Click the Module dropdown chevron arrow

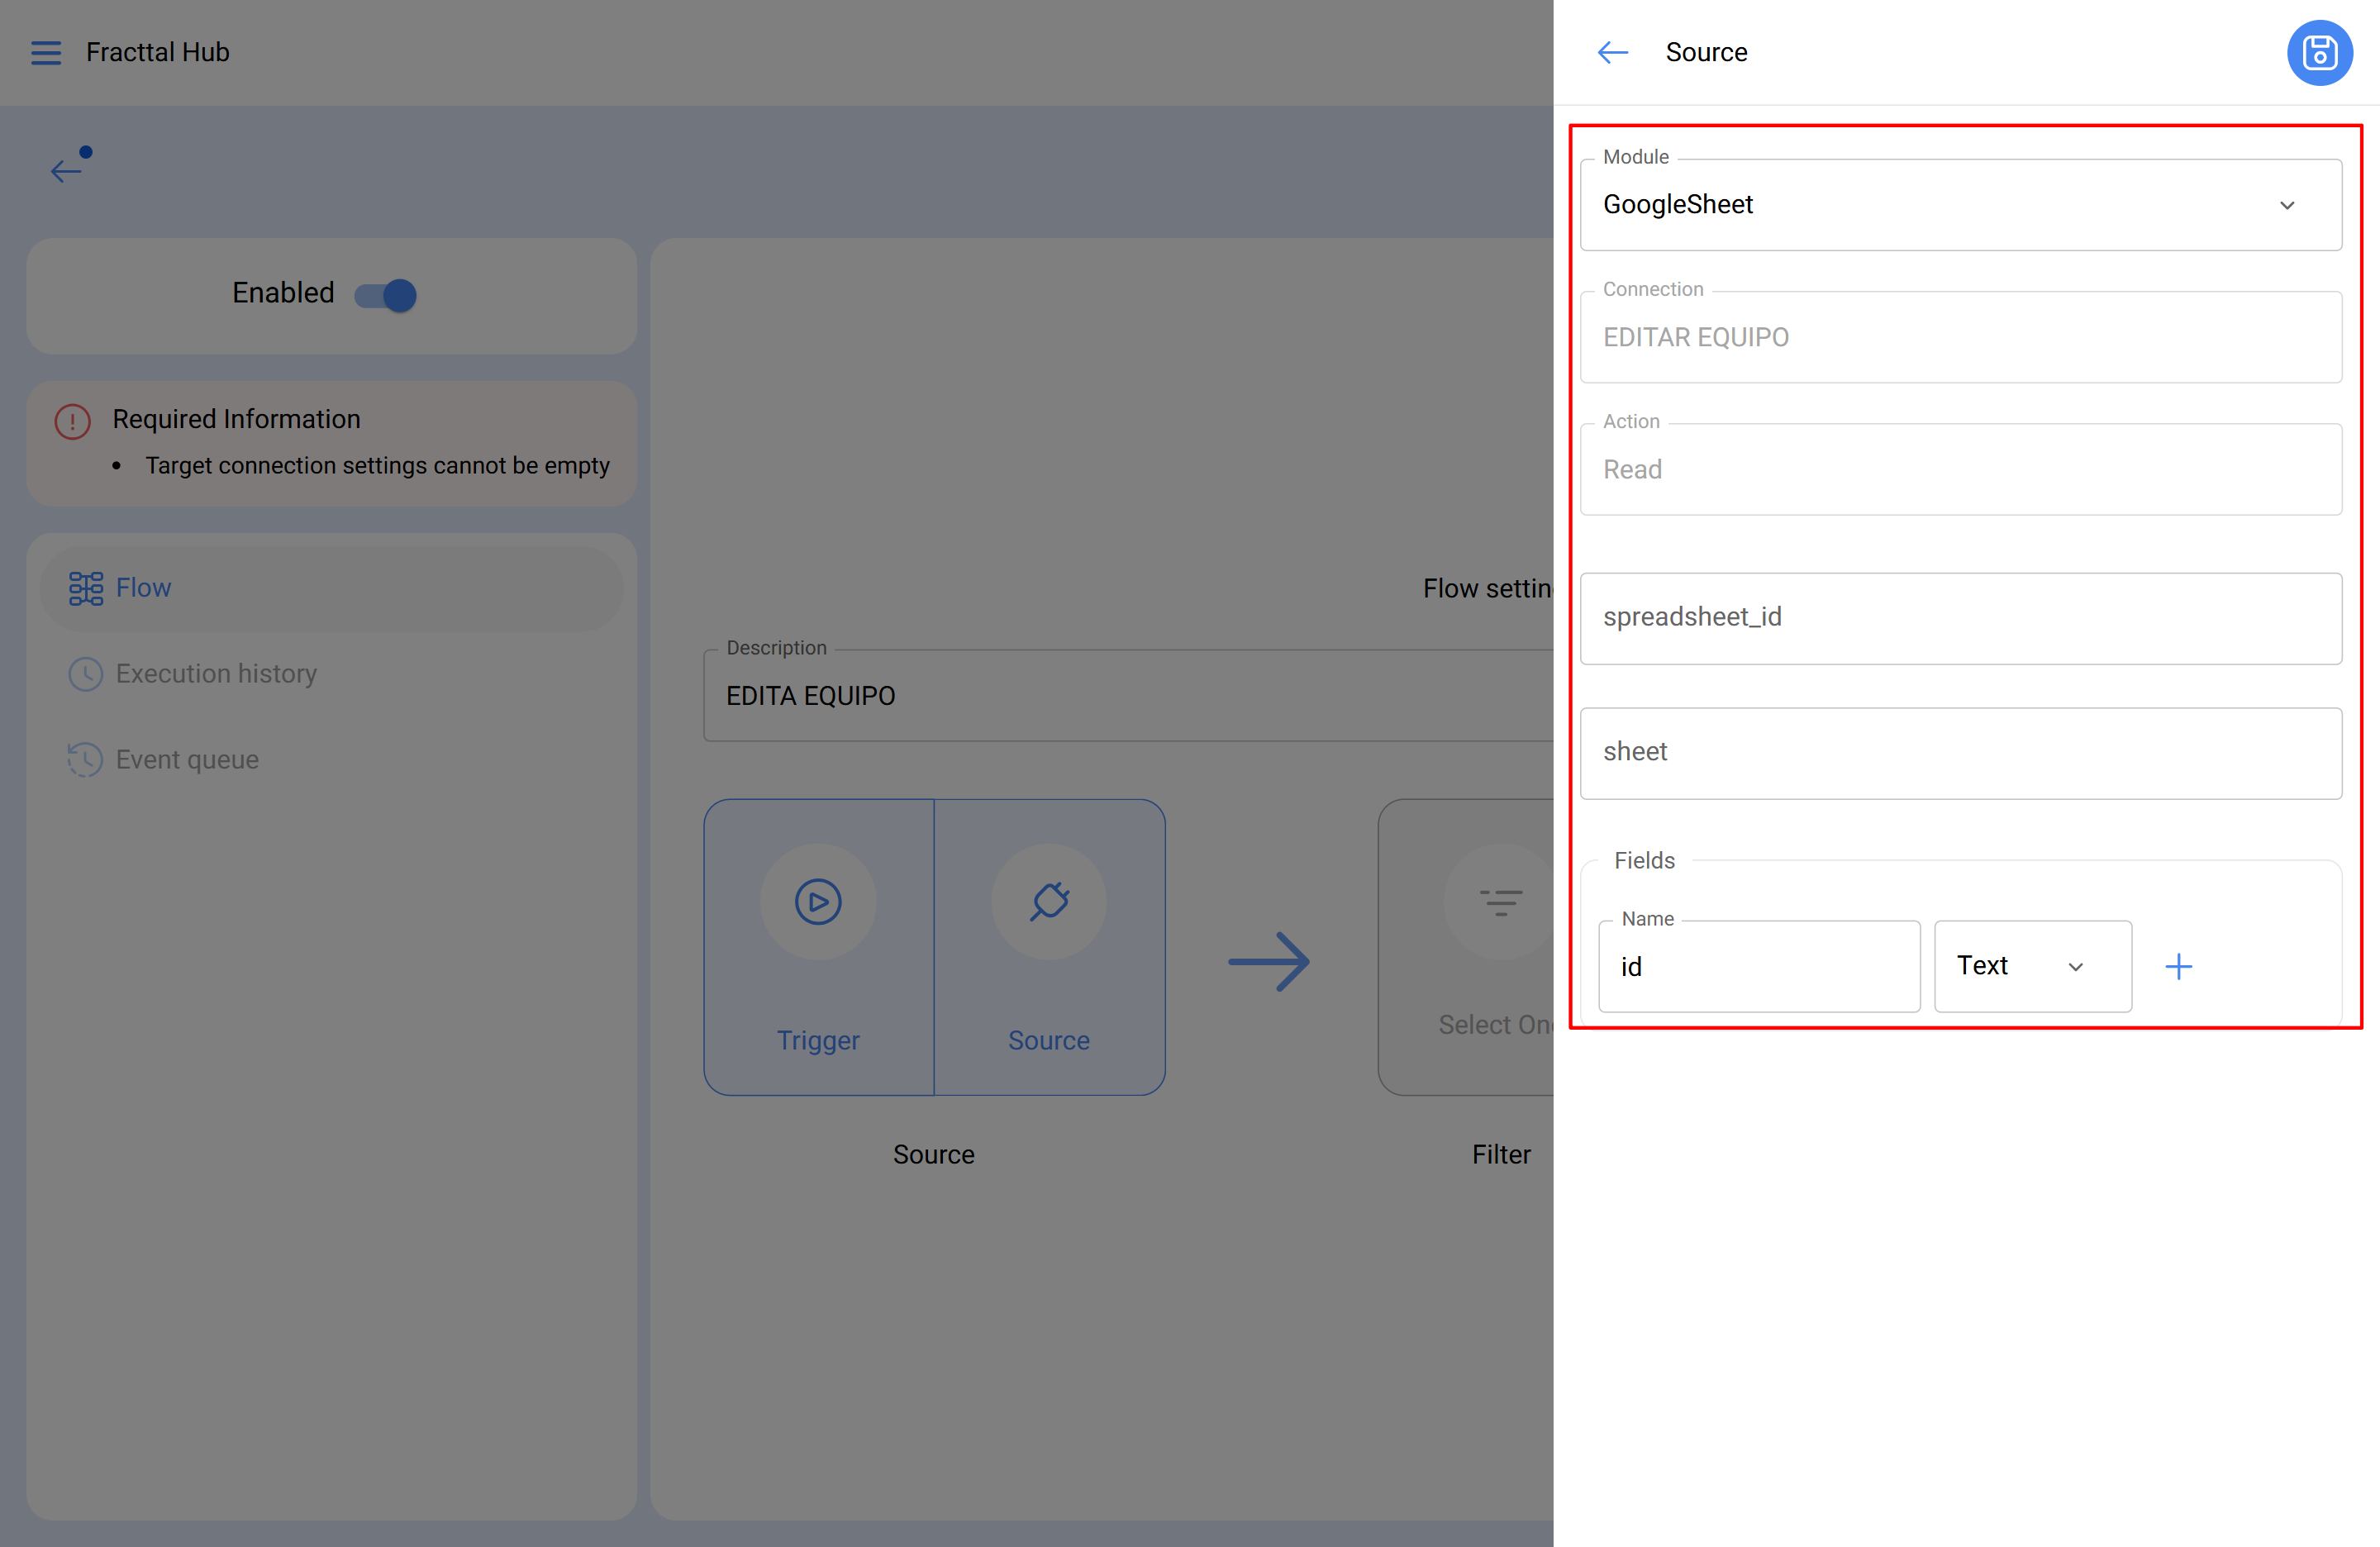point(2286,206)
